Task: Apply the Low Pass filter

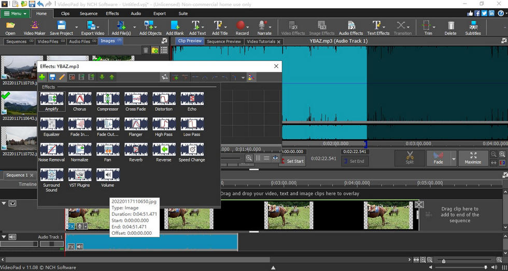Action: pos(192,127)
